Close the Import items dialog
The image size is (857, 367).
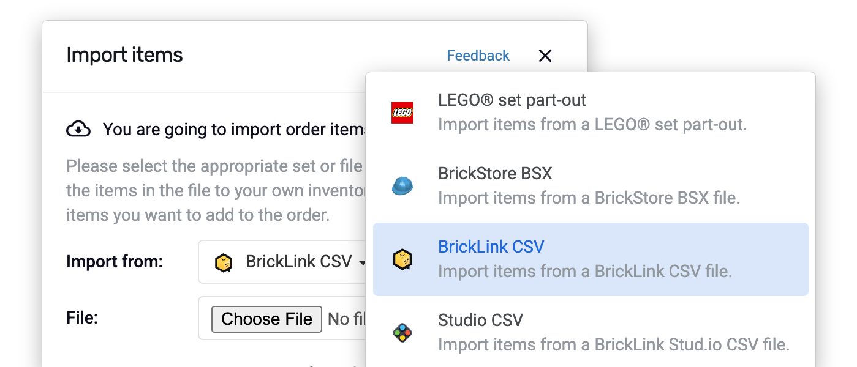coord(545,55)
